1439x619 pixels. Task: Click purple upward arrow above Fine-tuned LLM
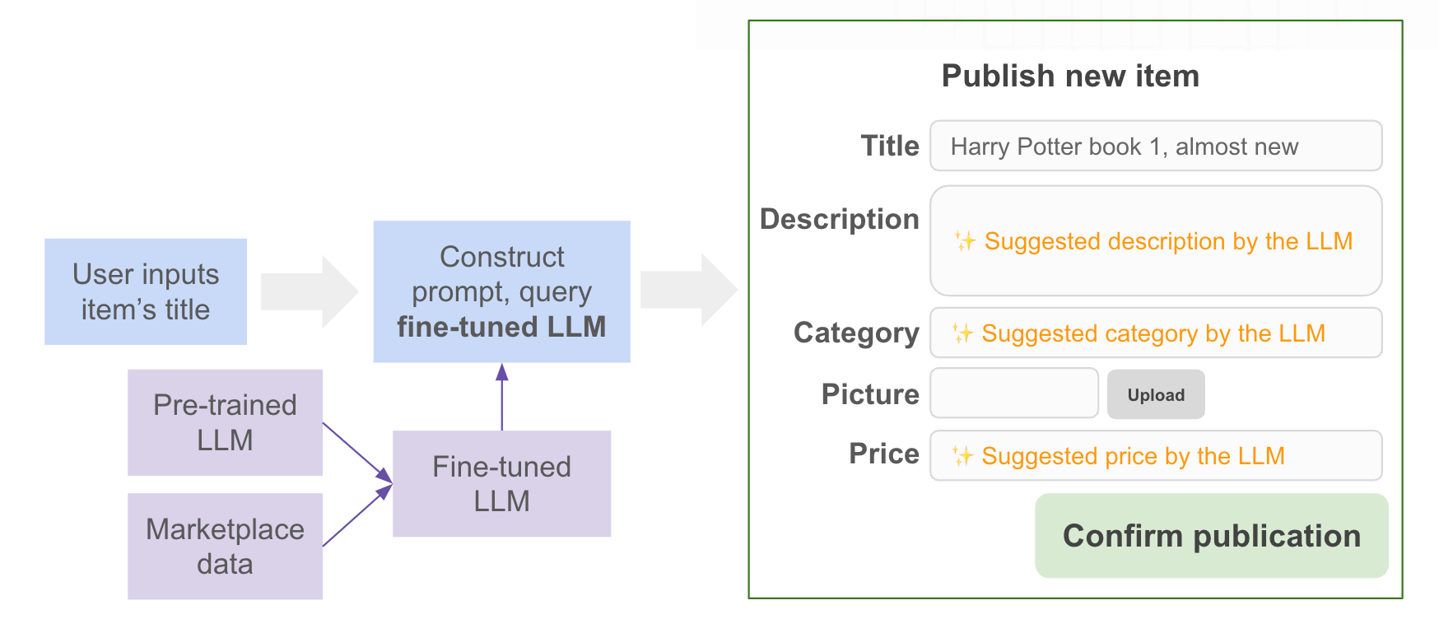502,396
